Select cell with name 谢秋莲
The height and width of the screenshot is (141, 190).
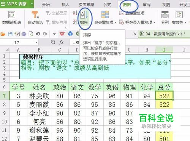tap(39, 130)
